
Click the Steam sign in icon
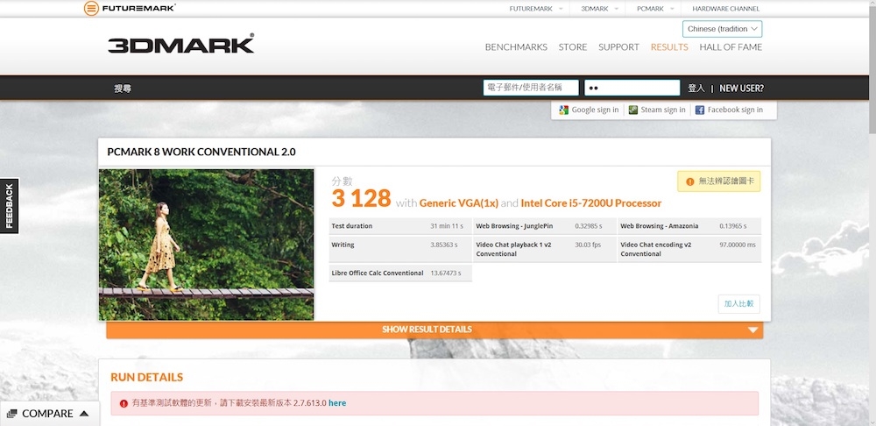[633, 110]
